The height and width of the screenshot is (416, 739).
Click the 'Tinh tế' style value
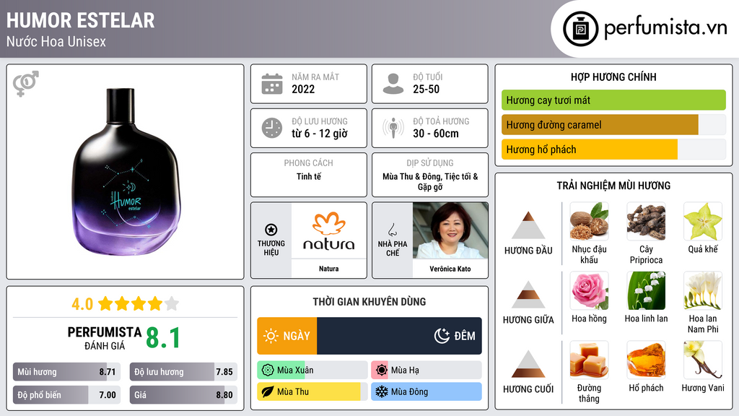[309, 176]
